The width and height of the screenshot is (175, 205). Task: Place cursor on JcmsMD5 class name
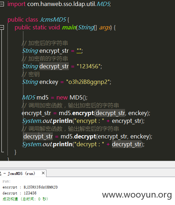click(x=53, y=19)
